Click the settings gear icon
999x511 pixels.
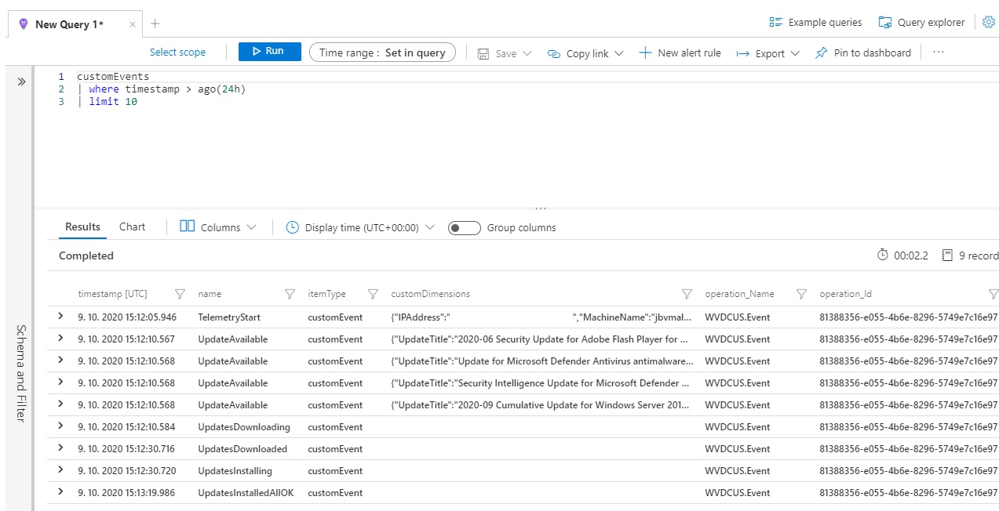click(988, 22)
